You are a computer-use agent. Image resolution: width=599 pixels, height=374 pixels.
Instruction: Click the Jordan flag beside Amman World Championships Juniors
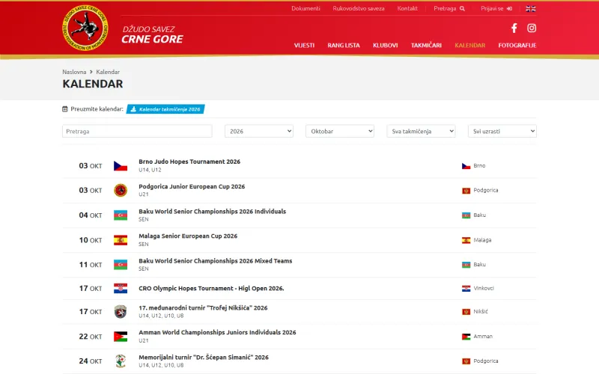click(x=121, y=337)
